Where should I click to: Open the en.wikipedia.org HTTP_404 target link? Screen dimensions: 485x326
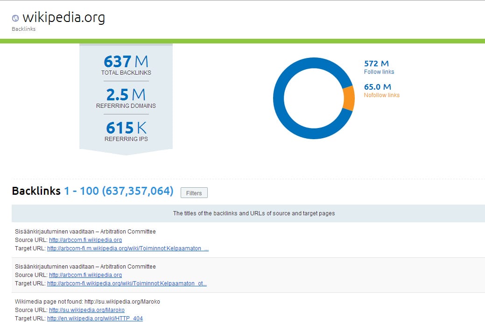pyautogui.click(x=95, y=318)
